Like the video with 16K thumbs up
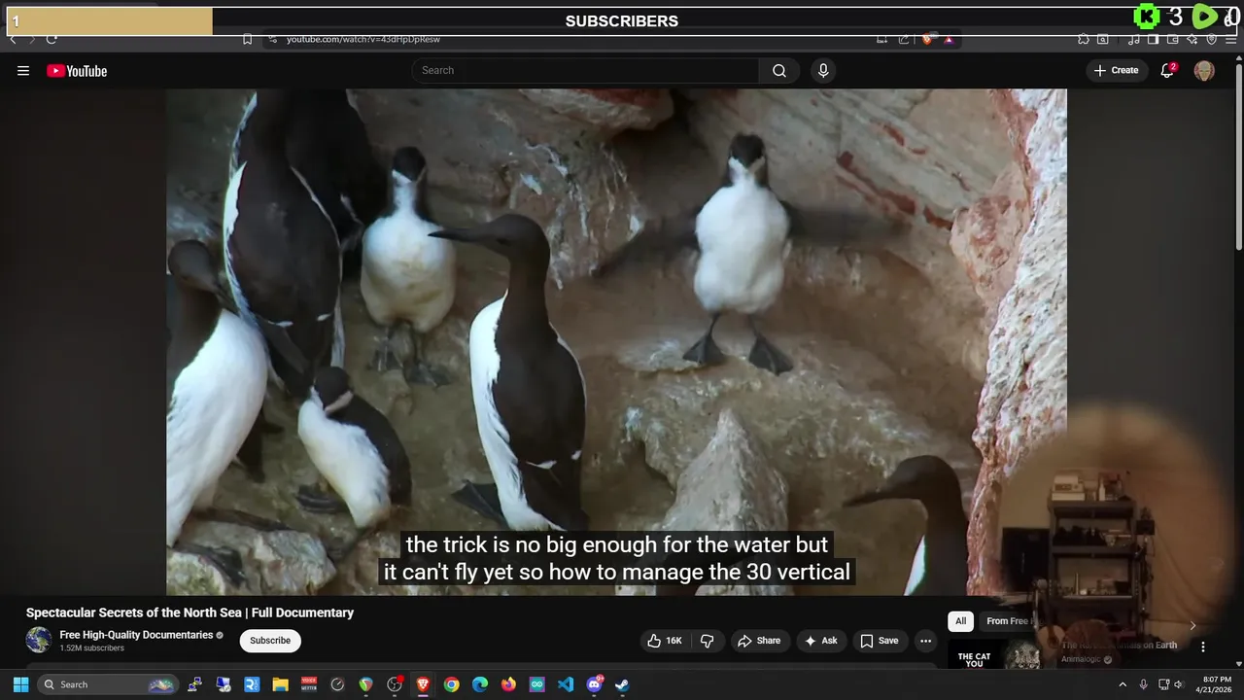Image resolution: width=1244 pixels, height=700 pixels. tap(665, 641)
